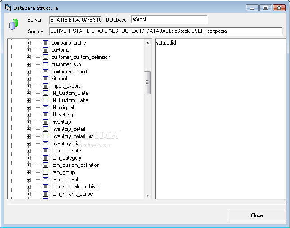290x228 pixels.
Task: Click the IN_setting table icon
Action: tap(45, 115)
